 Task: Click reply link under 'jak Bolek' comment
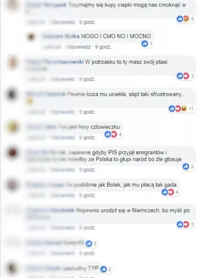coord(62,195)
